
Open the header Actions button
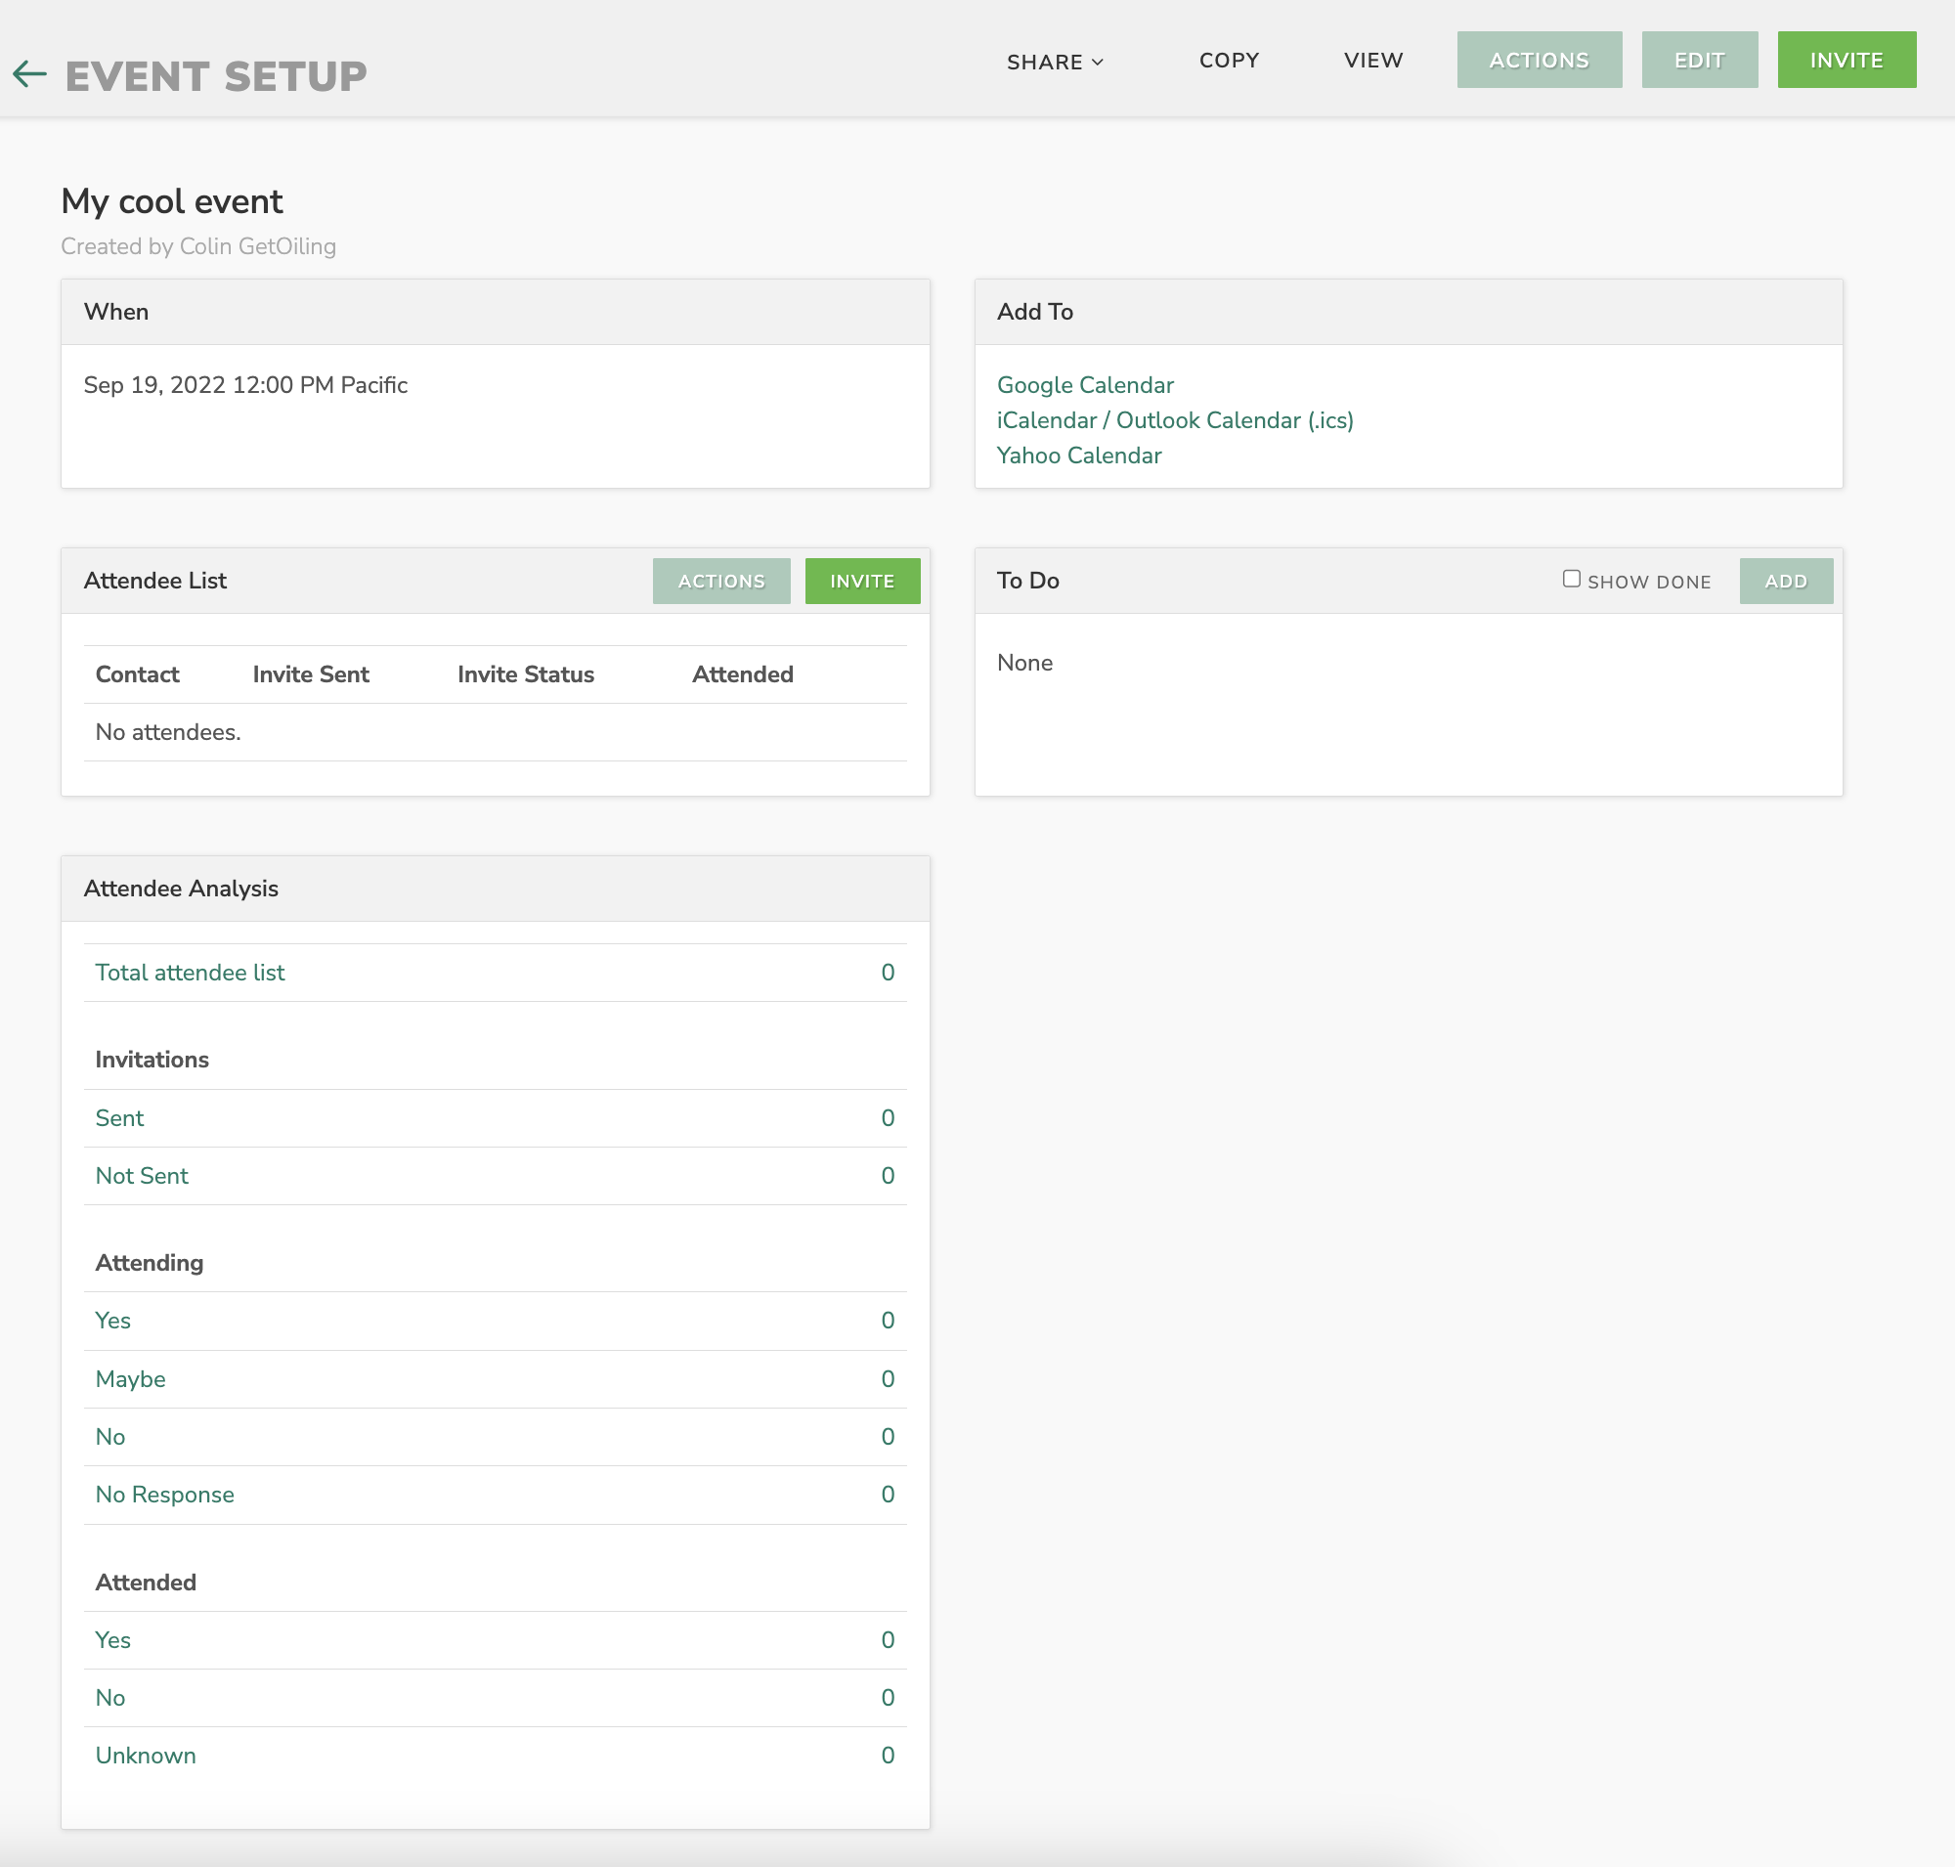[1538, 60]
